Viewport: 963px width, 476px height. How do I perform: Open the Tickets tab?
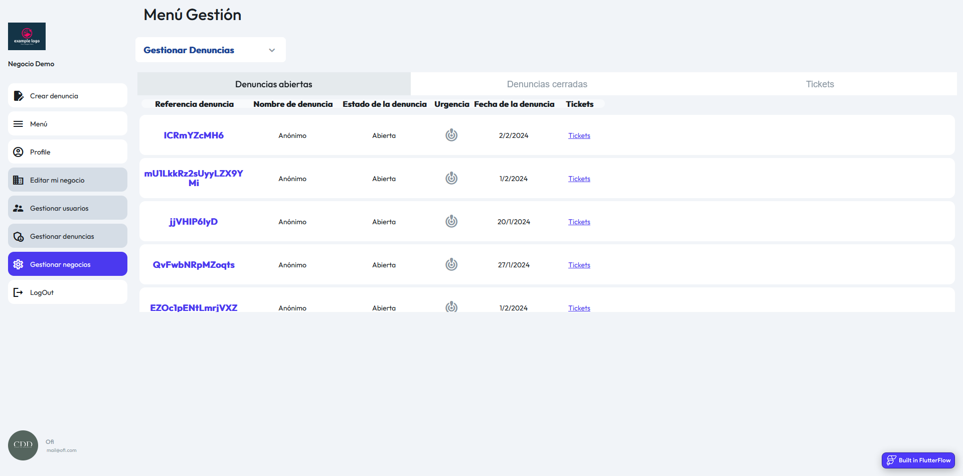[820, 84]
